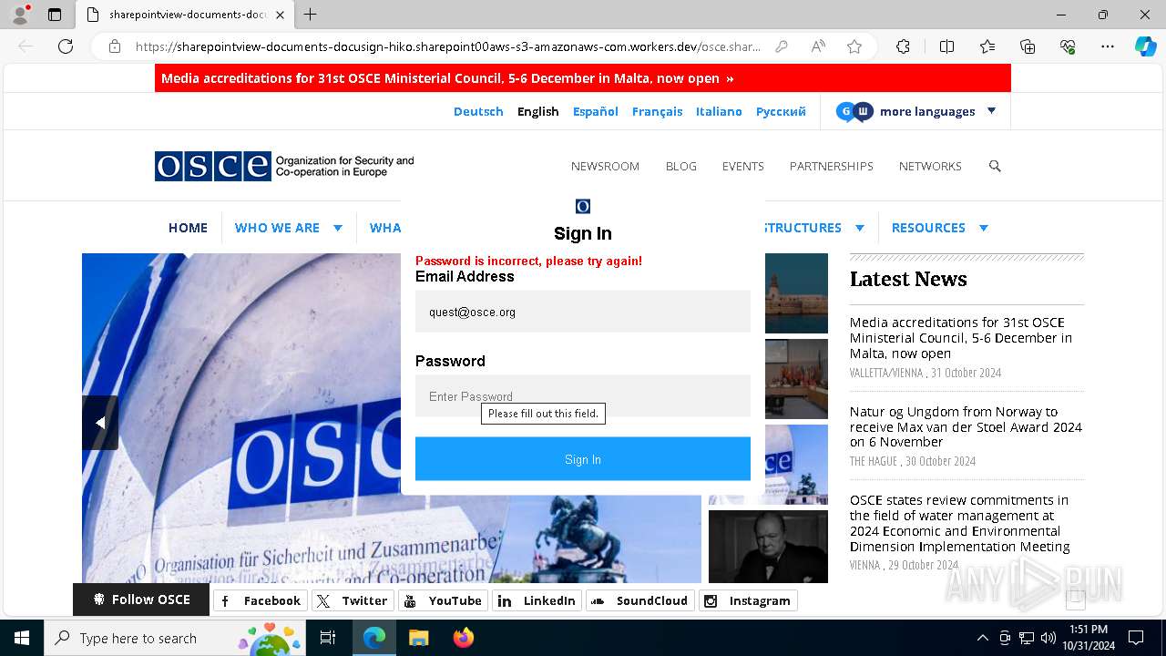Go to the HOME navigation item

tap(188, 228)
